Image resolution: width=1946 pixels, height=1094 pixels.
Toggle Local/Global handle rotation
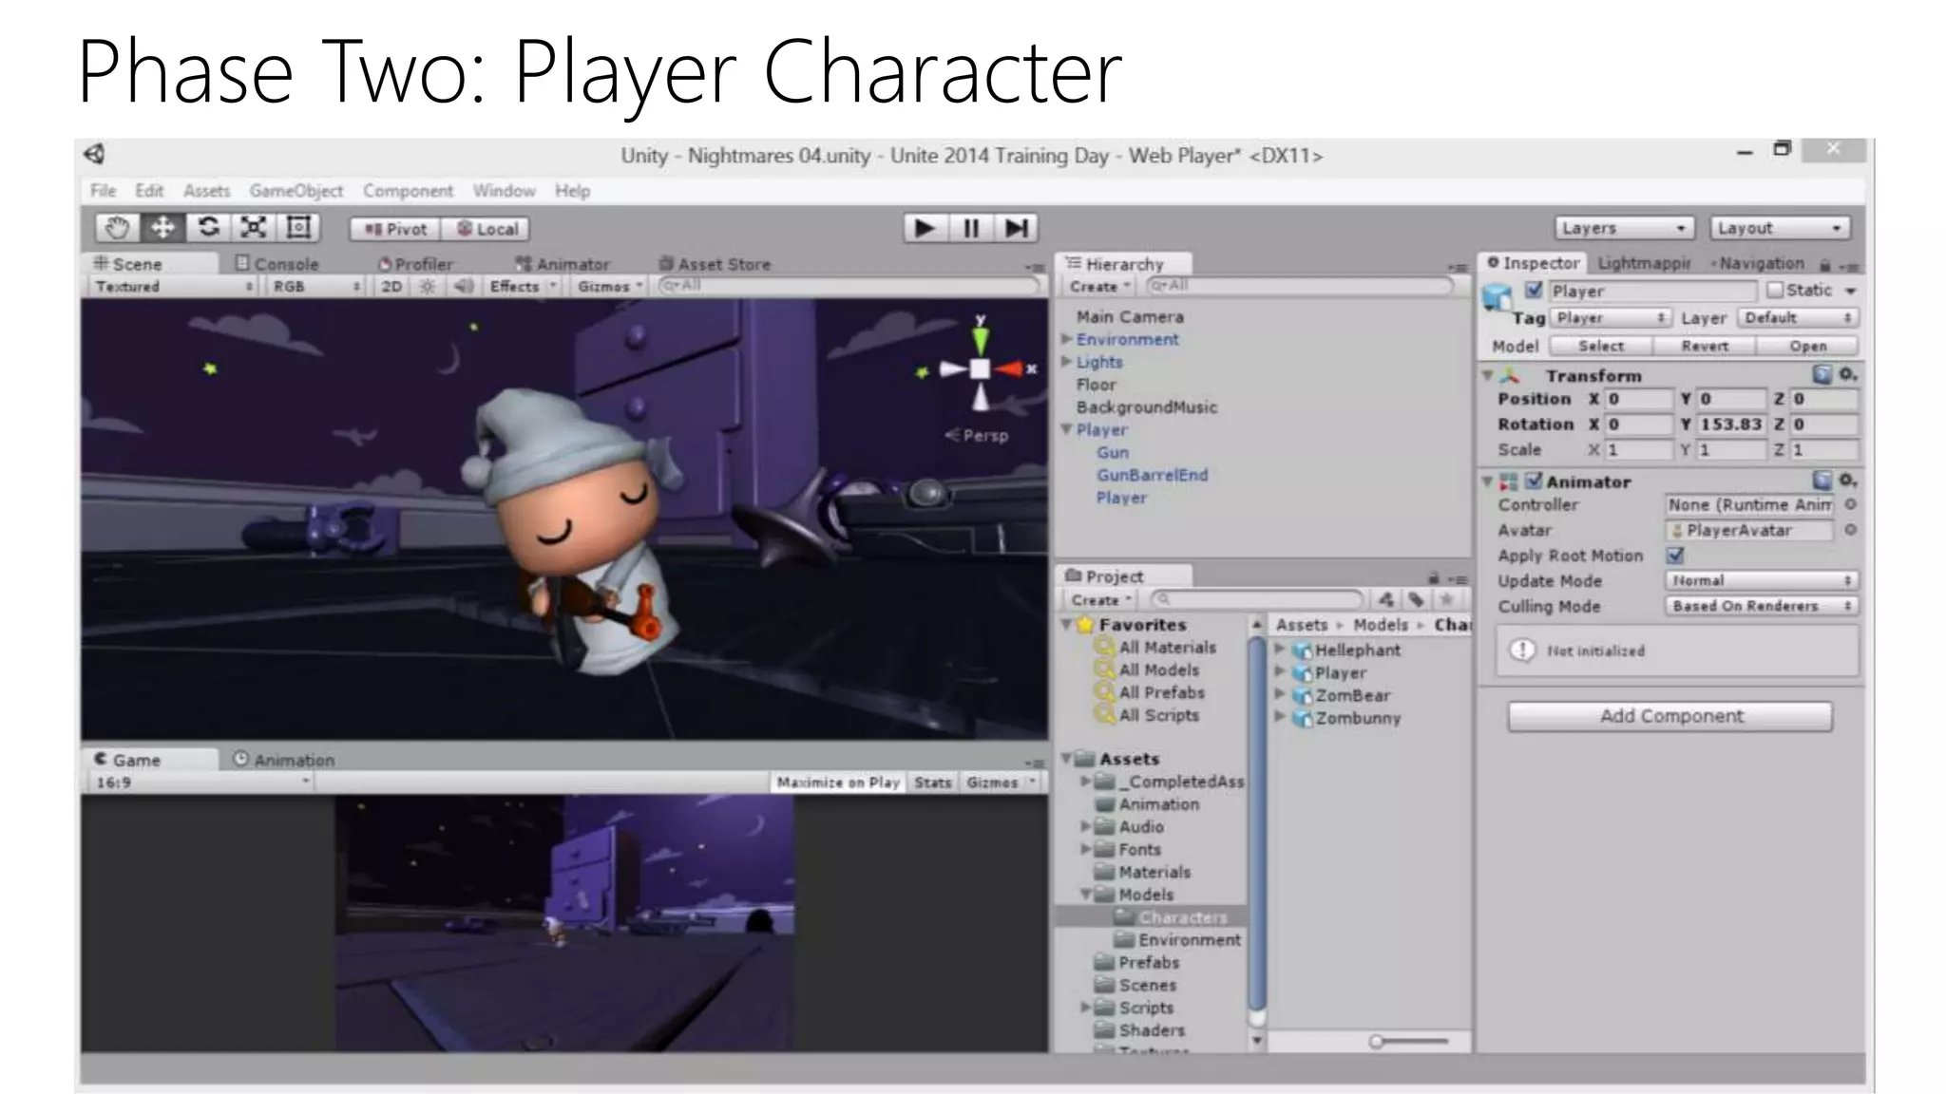pyautogui.click(x=486, y=229)
